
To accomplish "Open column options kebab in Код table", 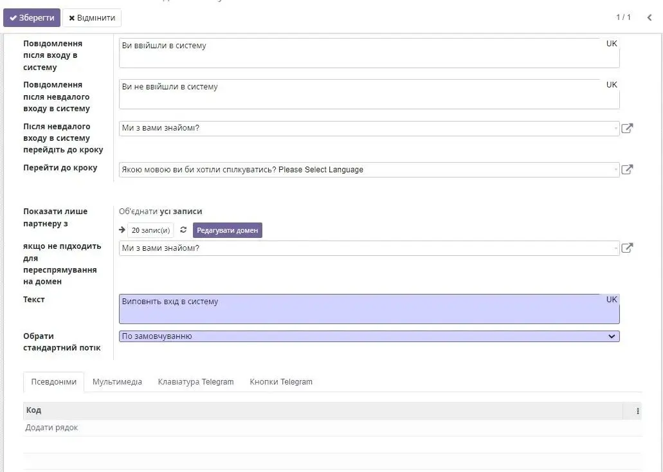I will click(x=637, y=411).
